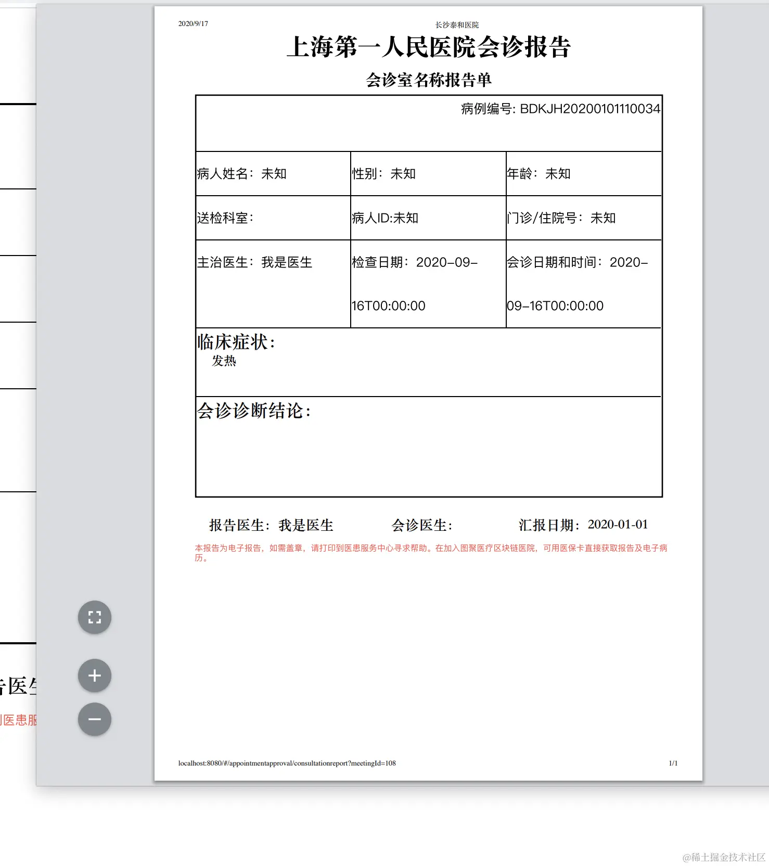Click the date 2020/9/17 in the page header
The width and height of the screenshot is (769, 866).
coord(193,23)
